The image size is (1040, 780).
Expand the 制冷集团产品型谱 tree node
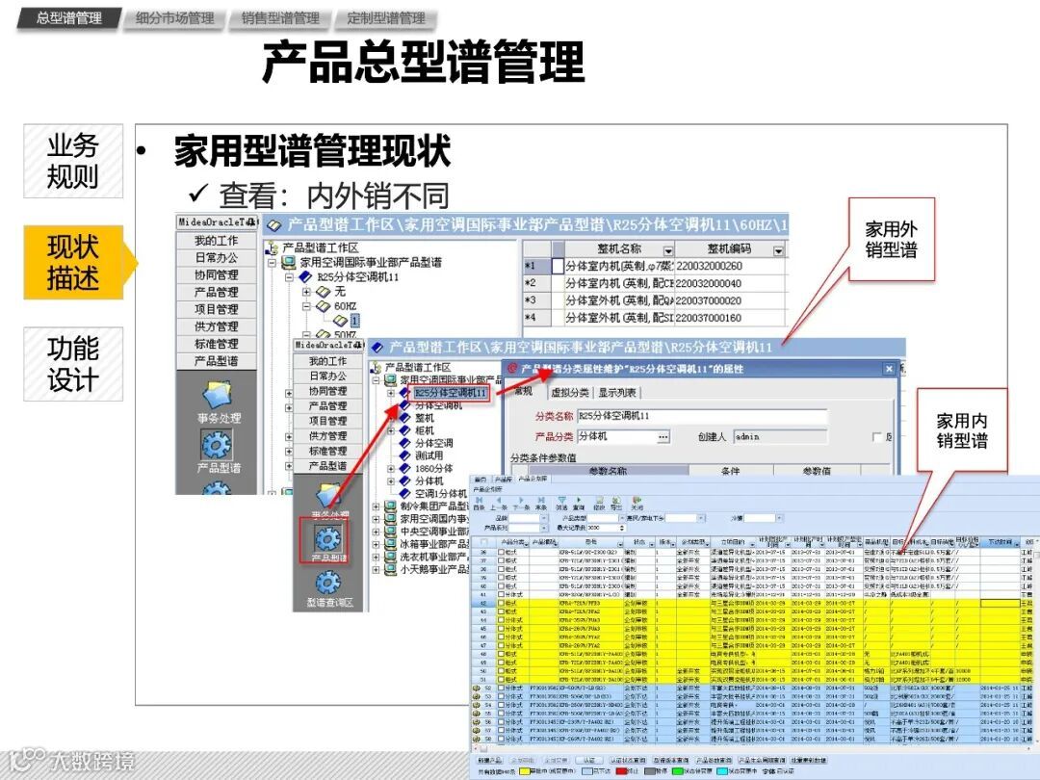[x=376, y=507]
